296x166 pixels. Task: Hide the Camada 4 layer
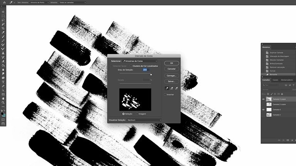(264, 109)
